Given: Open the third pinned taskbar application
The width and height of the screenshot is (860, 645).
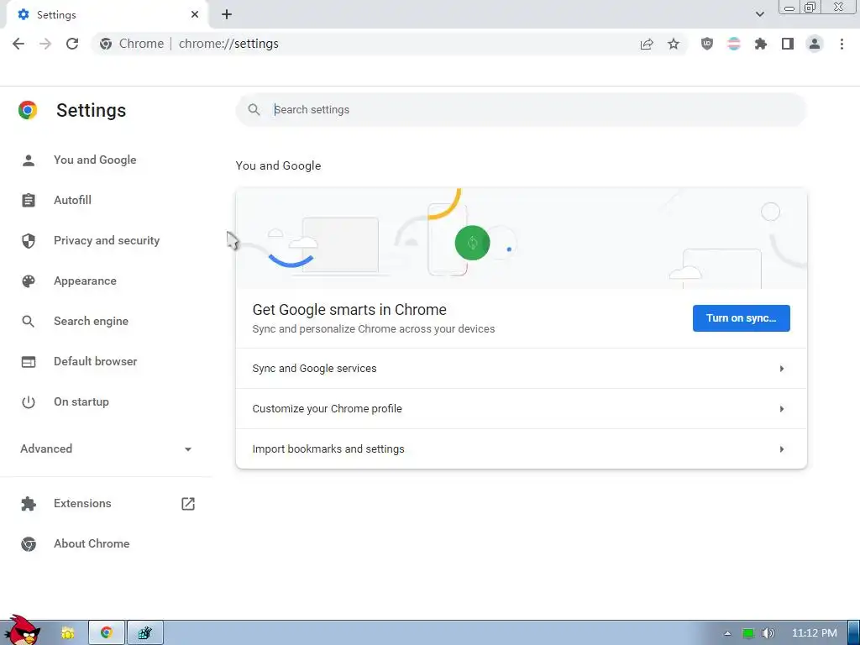Looking at the screenshot, I should (144, 632).
